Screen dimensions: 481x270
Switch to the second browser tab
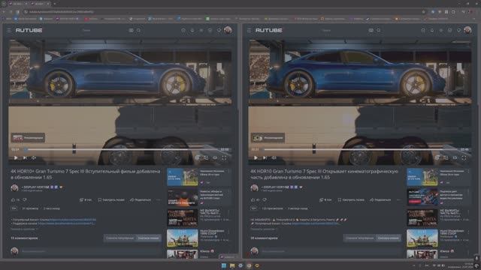tap(41, 4)
